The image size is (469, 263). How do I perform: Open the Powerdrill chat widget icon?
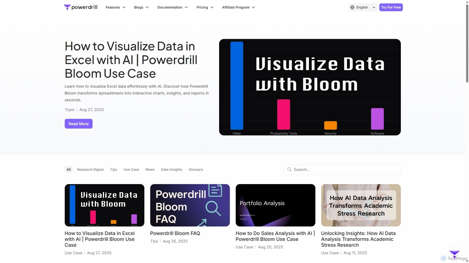coord(454,254)
